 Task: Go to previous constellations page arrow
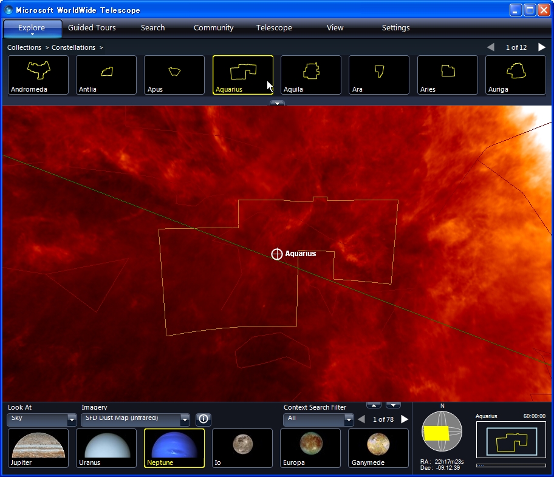point(490,47)
